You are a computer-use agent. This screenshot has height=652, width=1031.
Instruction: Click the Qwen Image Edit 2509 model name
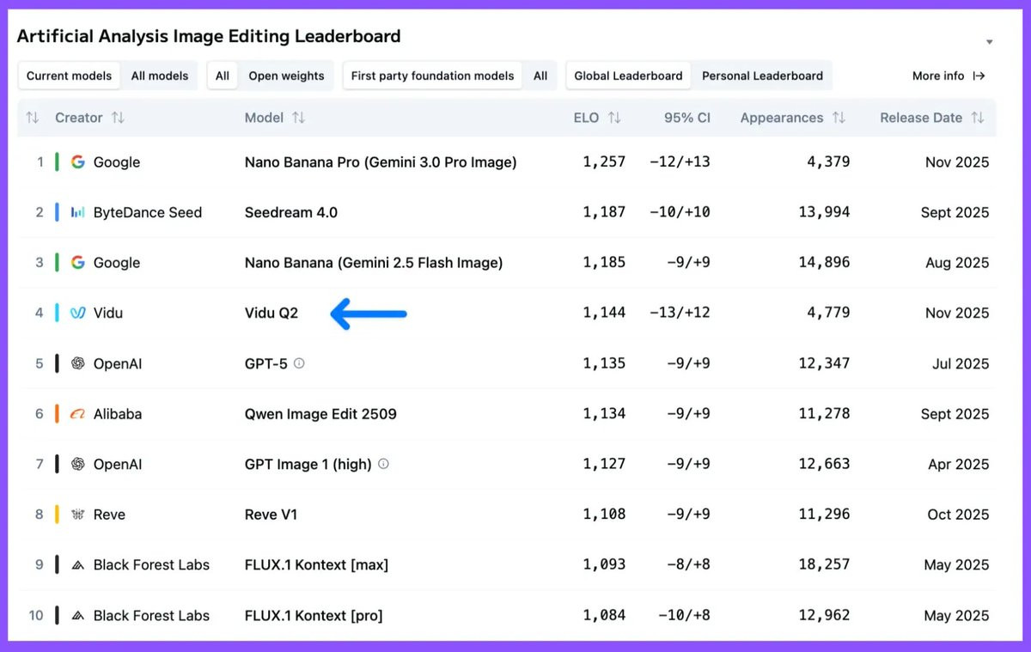click(320, 414)
